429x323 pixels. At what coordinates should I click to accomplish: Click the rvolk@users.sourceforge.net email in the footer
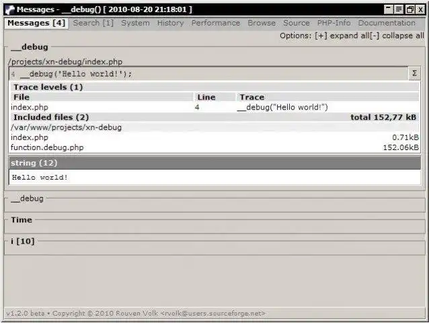(x=213, y=313)
